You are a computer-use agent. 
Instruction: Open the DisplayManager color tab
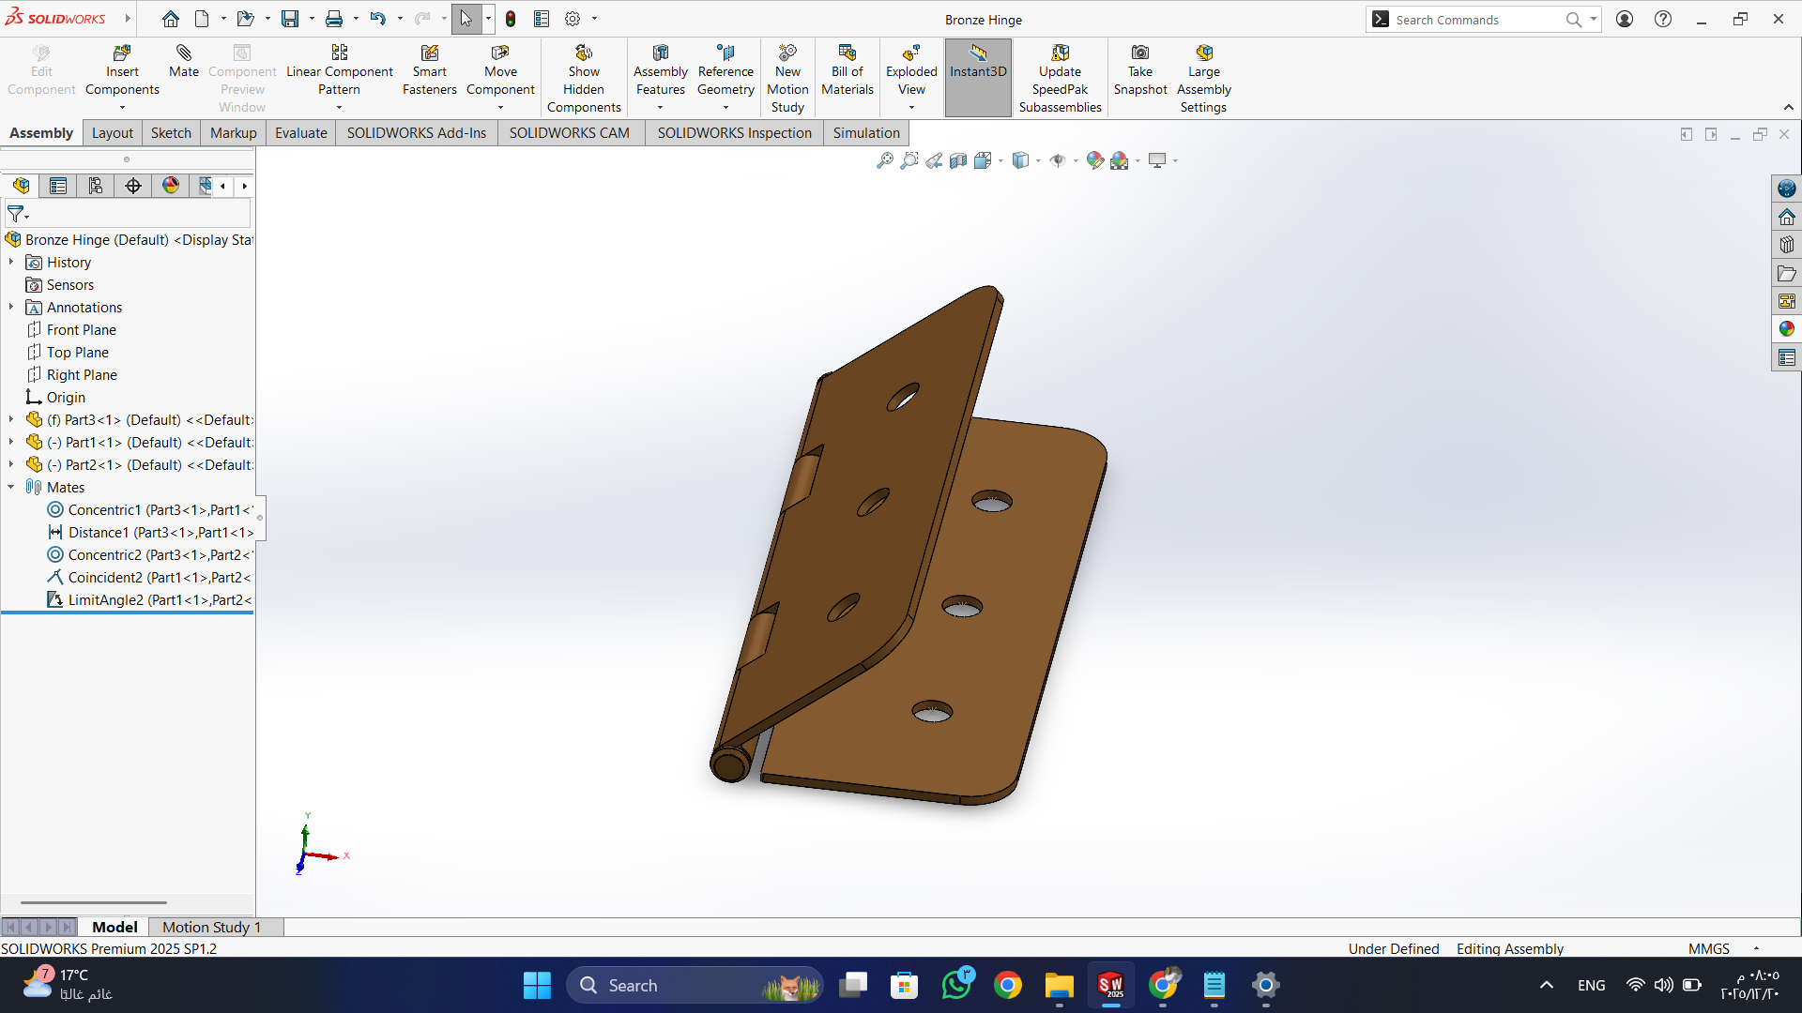pos(171,186)
